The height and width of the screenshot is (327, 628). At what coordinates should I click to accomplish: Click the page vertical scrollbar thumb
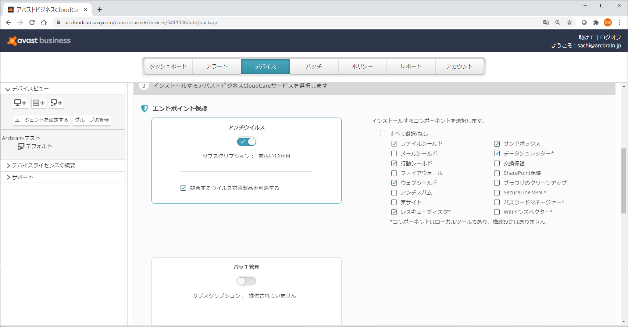[x=624, y=181]
